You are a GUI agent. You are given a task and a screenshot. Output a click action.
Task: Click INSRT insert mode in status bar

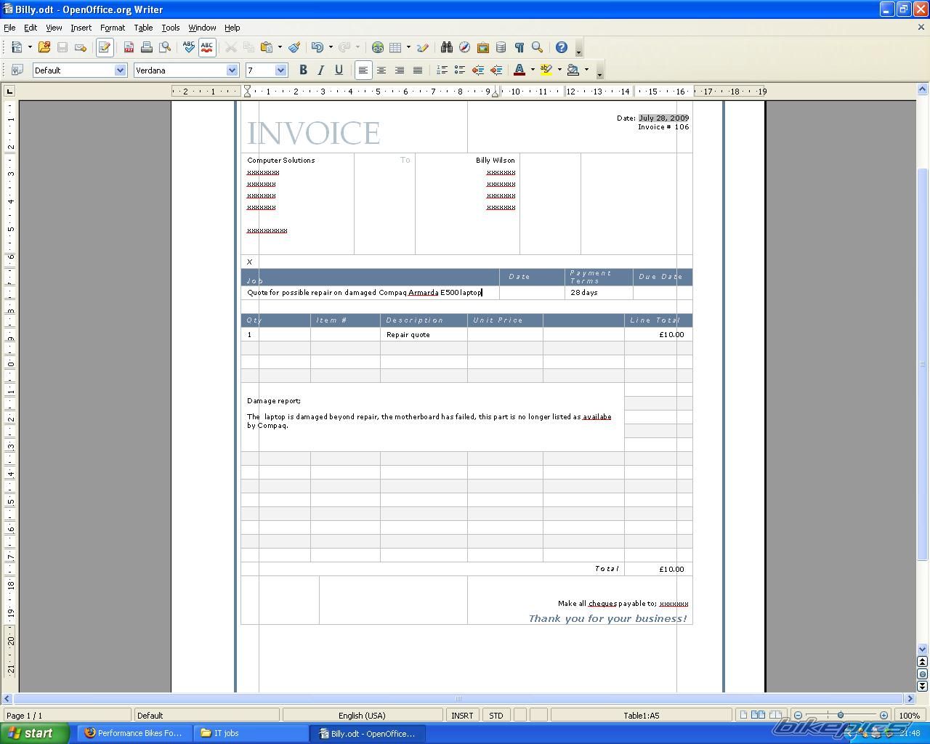click(x=462, y=716)
